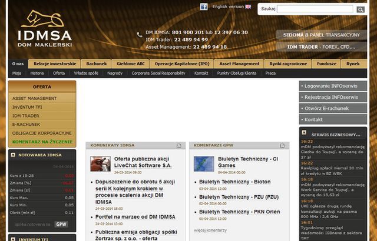Click the Oferta panel header

coord(42,87)
